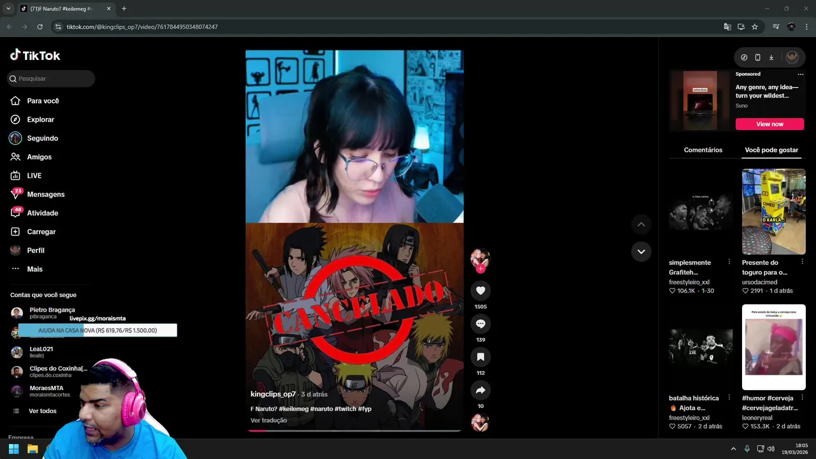The image size is (816, 459).
Task: Click freestyleiro_xxl under simplesmente Grafiteh
Action: (689, 282)
